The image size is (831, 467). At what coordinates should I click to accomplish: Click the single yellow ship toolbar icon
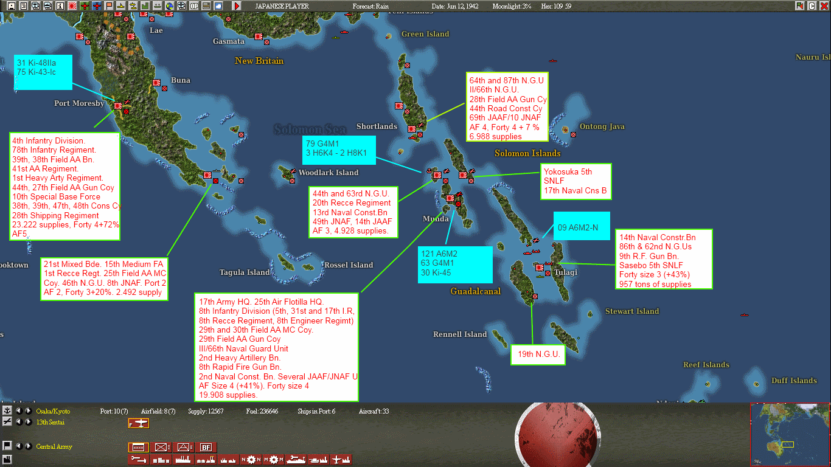[120, 5]
